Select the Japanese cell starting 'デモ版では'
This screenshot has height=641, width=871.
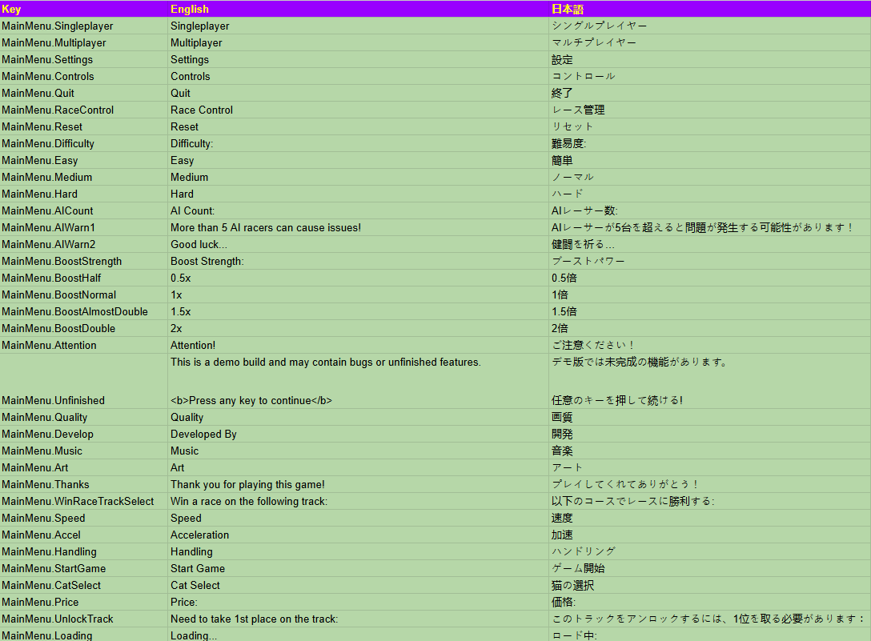pos(710,381)
